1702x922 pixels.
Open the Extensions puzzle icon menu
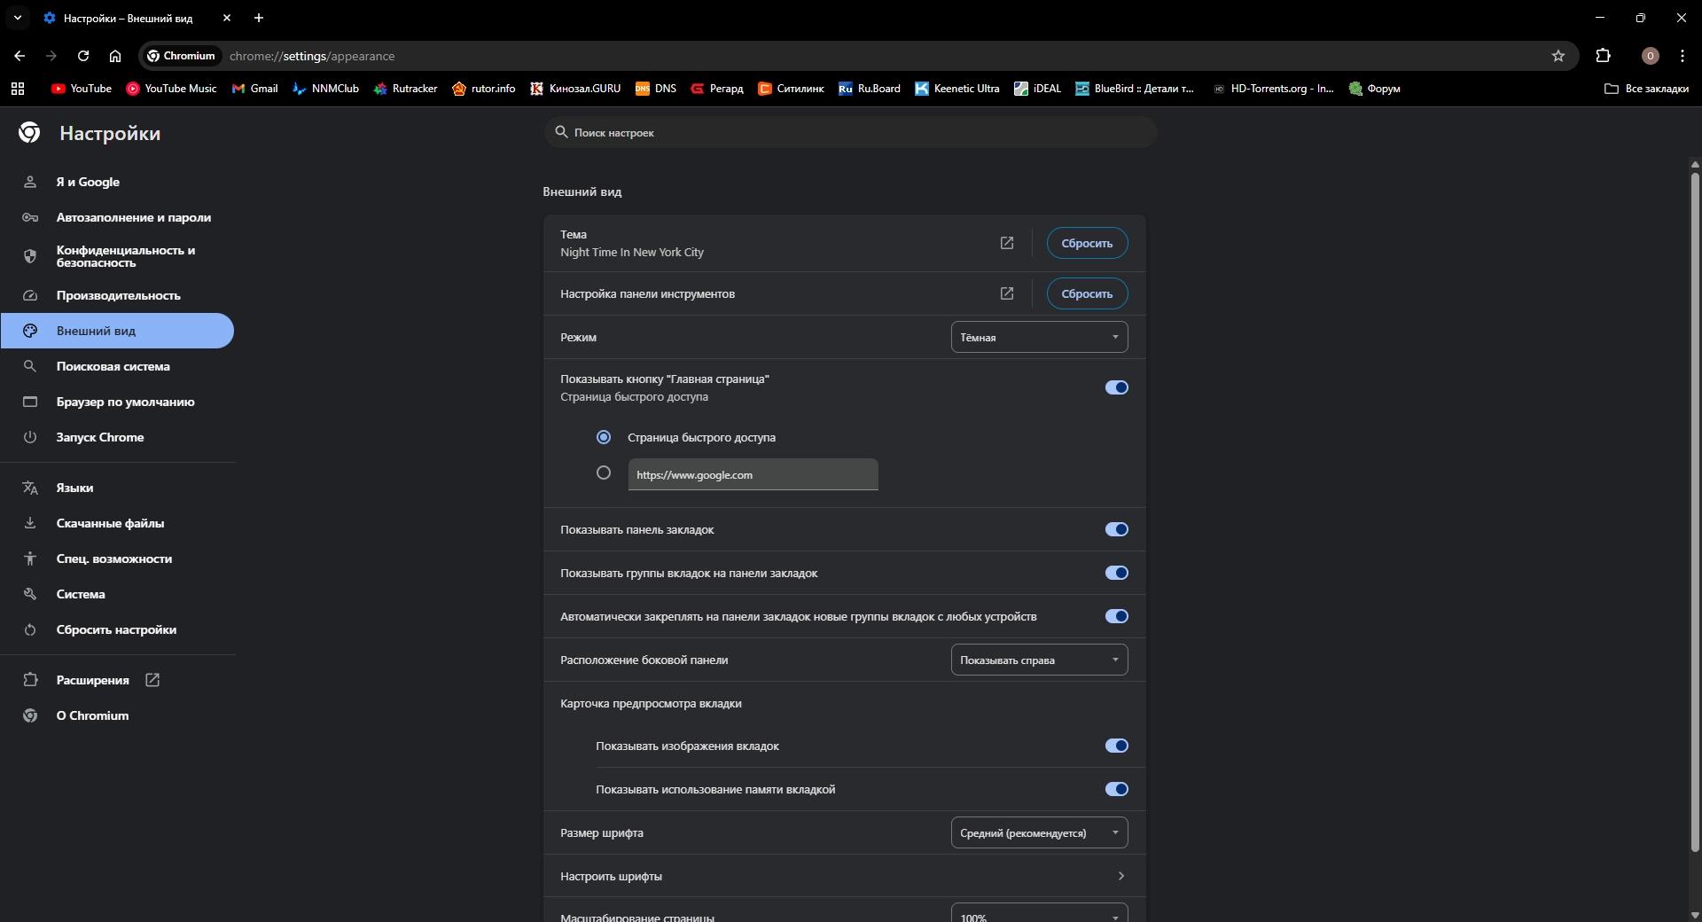(x=1603, y=56)
